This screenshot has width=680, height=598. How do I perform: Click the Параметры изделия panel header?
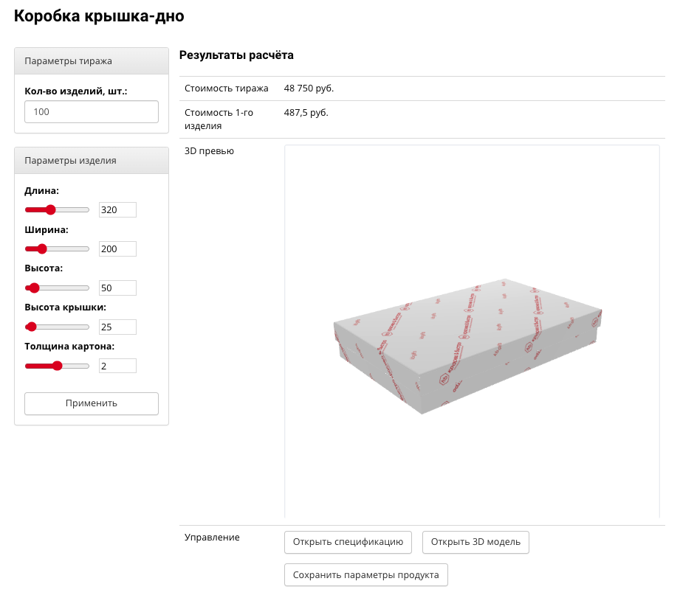click(92, 161)
